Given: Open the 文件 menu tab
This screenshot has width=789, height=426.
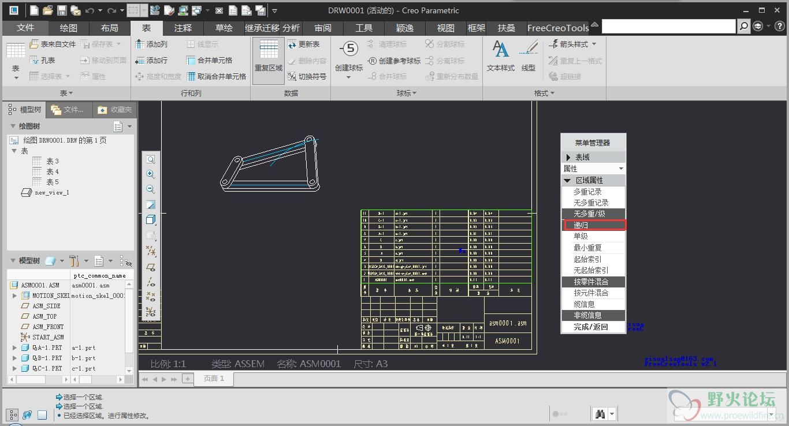Looking at the screenshot, I should point(25,28).
